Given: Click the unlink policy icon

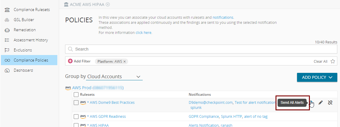Looking at the screenshot, I should pyautogui.click(x=330, y=103).
